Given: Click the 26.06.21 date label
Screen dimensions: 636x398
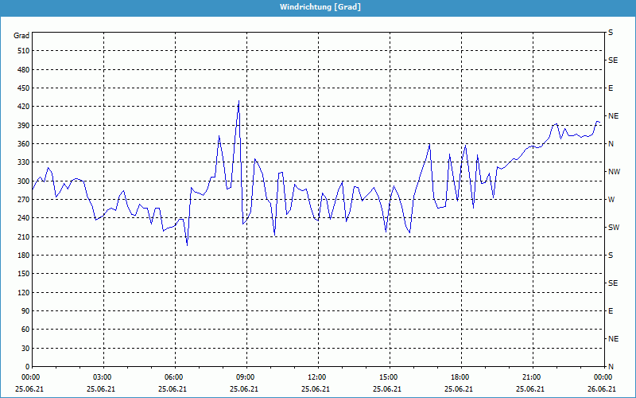Looking at the screenshot, I should coord(601,389).
